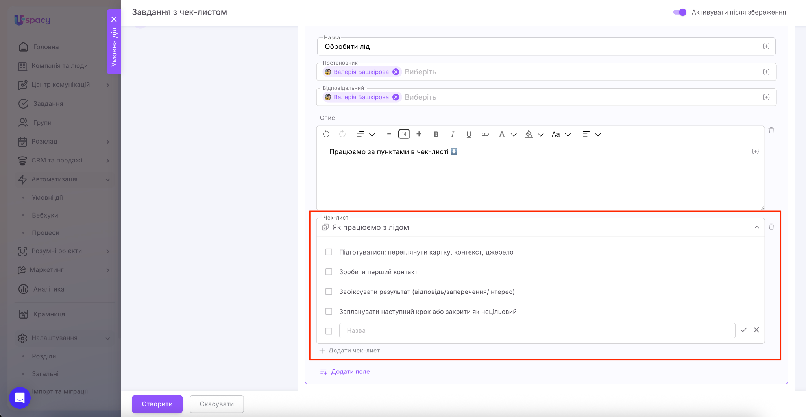Open 'Умовні дії' in sidebar menu

[x=47, y=197]
